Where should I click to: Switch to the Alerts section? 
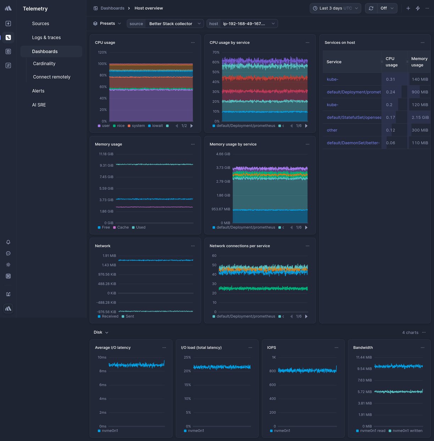[x=38, y=91]
